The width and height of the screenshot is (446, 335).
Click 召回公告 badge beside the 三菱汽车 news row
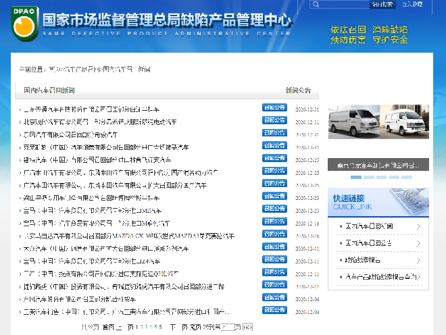tap(274, 312)
